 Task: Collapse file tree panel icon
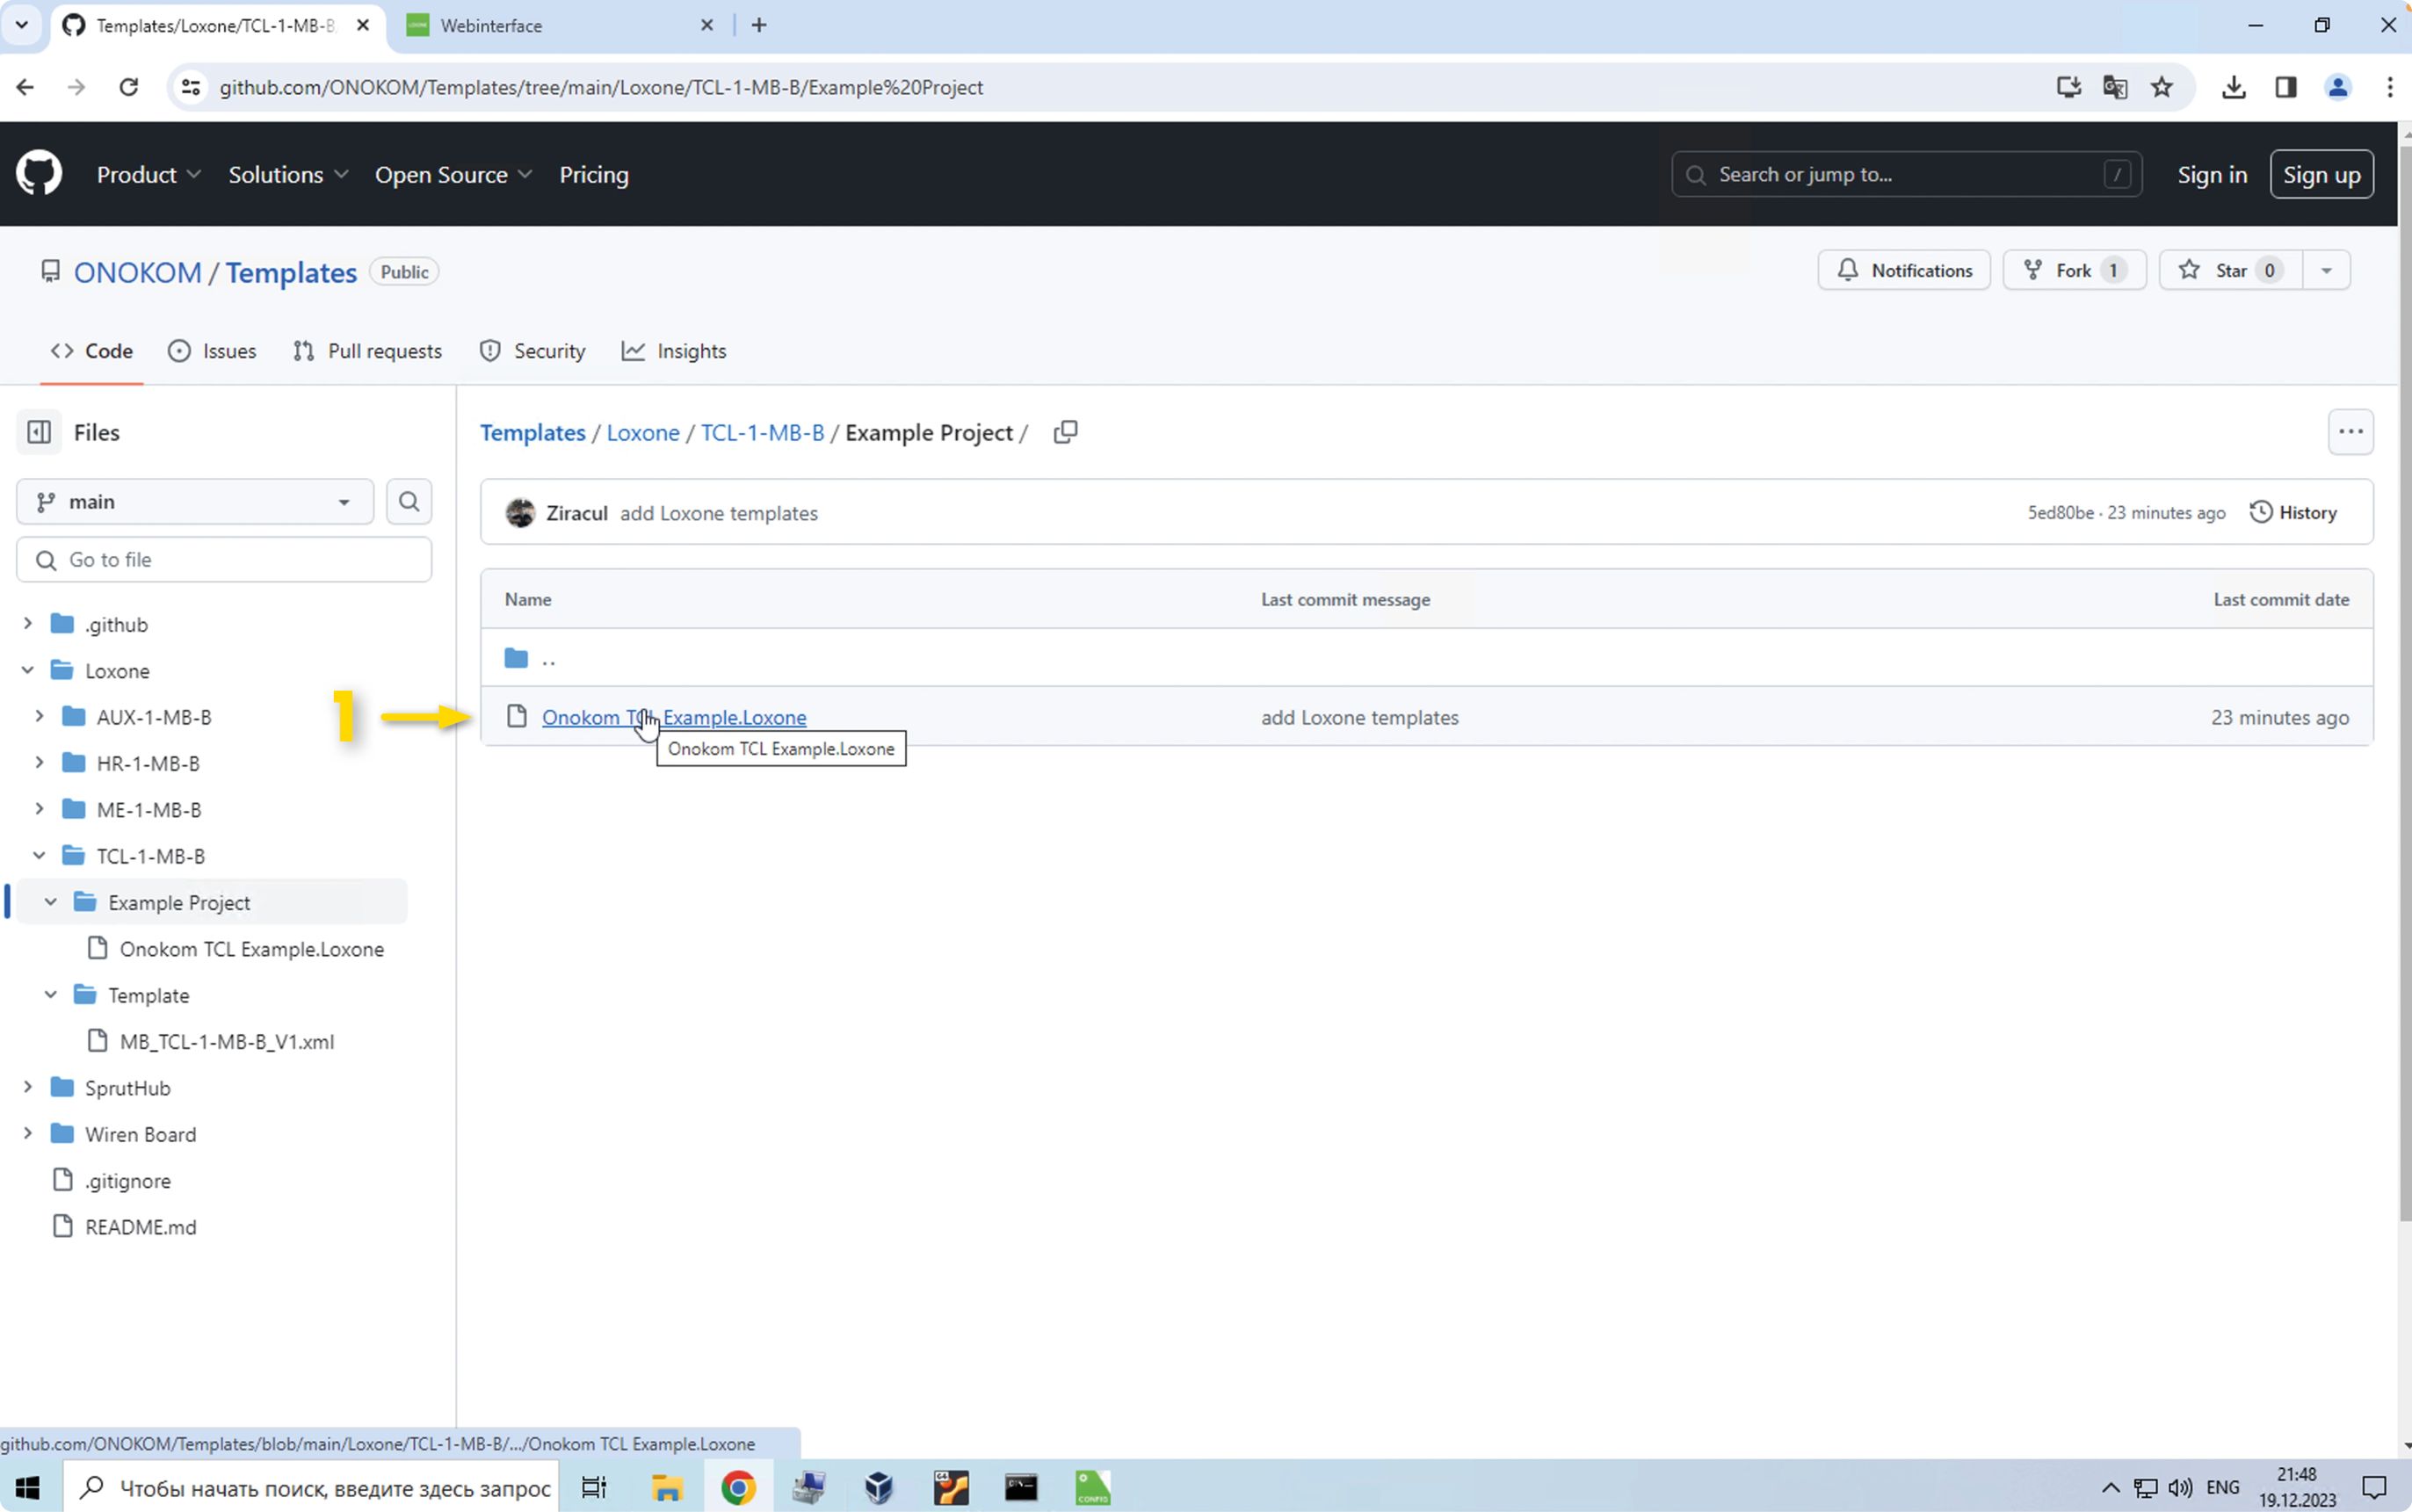39,432
